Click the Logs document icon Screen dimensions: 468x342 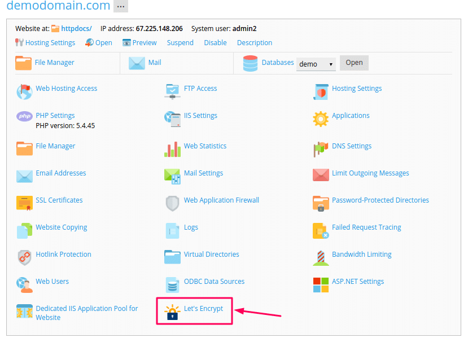173,231
